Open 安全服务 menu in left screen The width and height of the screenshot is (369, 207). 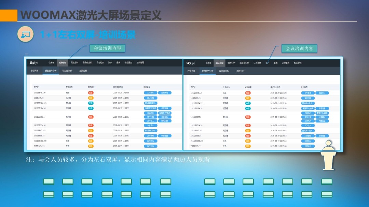128,63
